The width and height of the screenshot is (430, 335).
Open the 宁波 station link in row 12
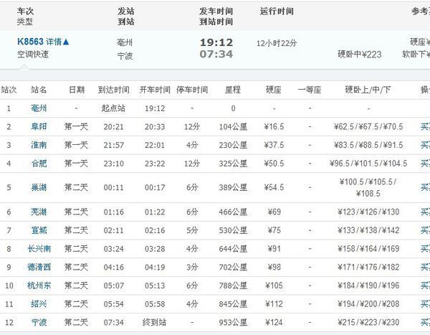tap(39, 322)
